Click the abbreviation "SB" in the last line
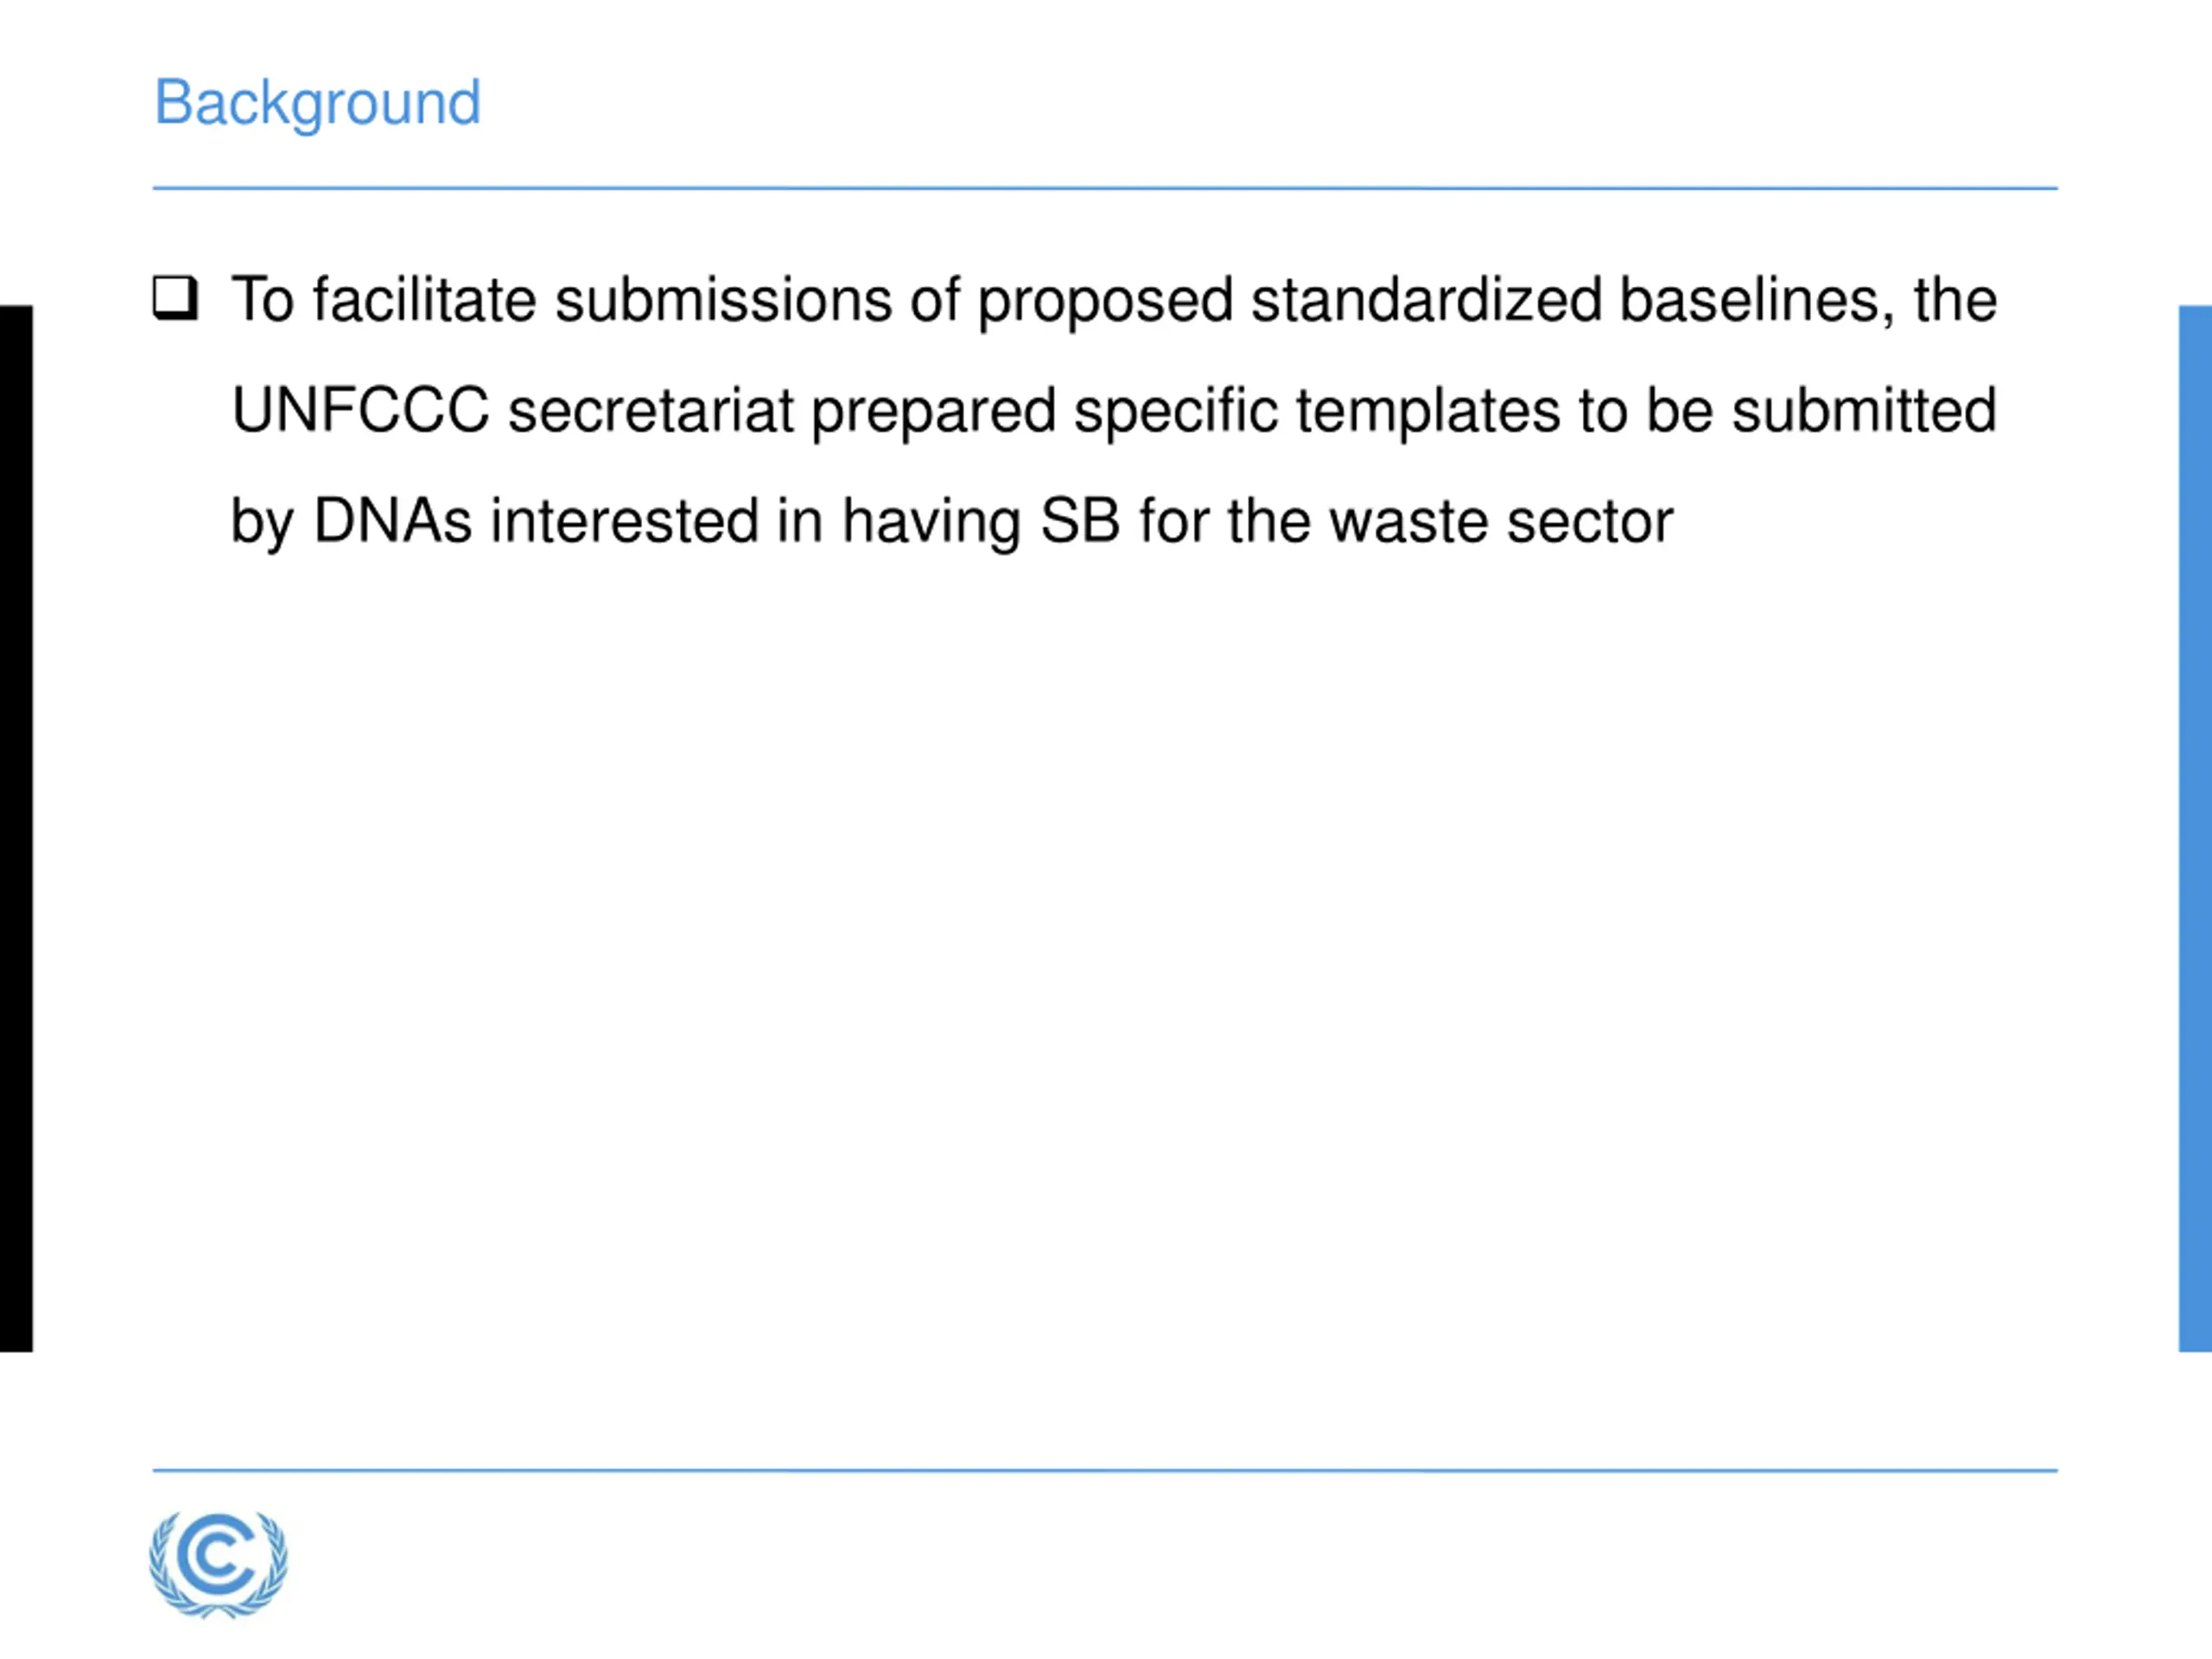 click(x=1080, y=521)
